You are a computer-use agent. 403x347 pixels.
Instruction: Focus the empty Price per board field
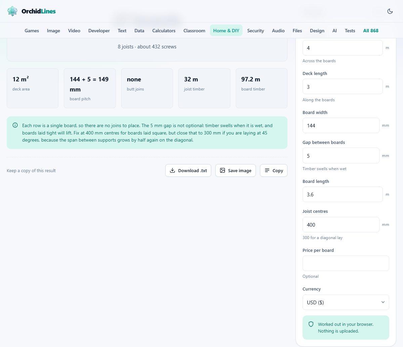346,263
